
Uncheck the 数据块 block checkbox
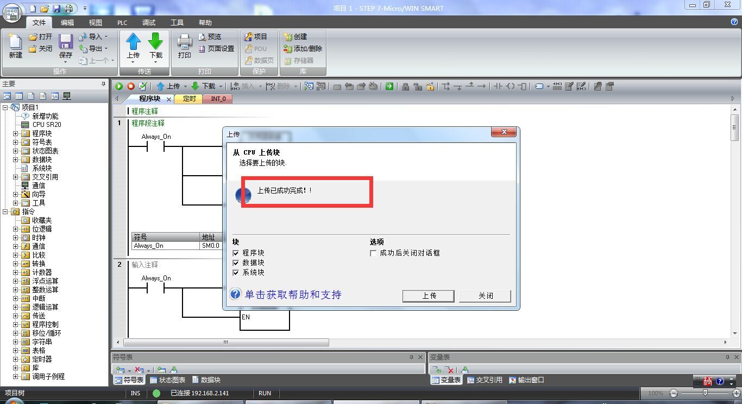pos(236,263)
